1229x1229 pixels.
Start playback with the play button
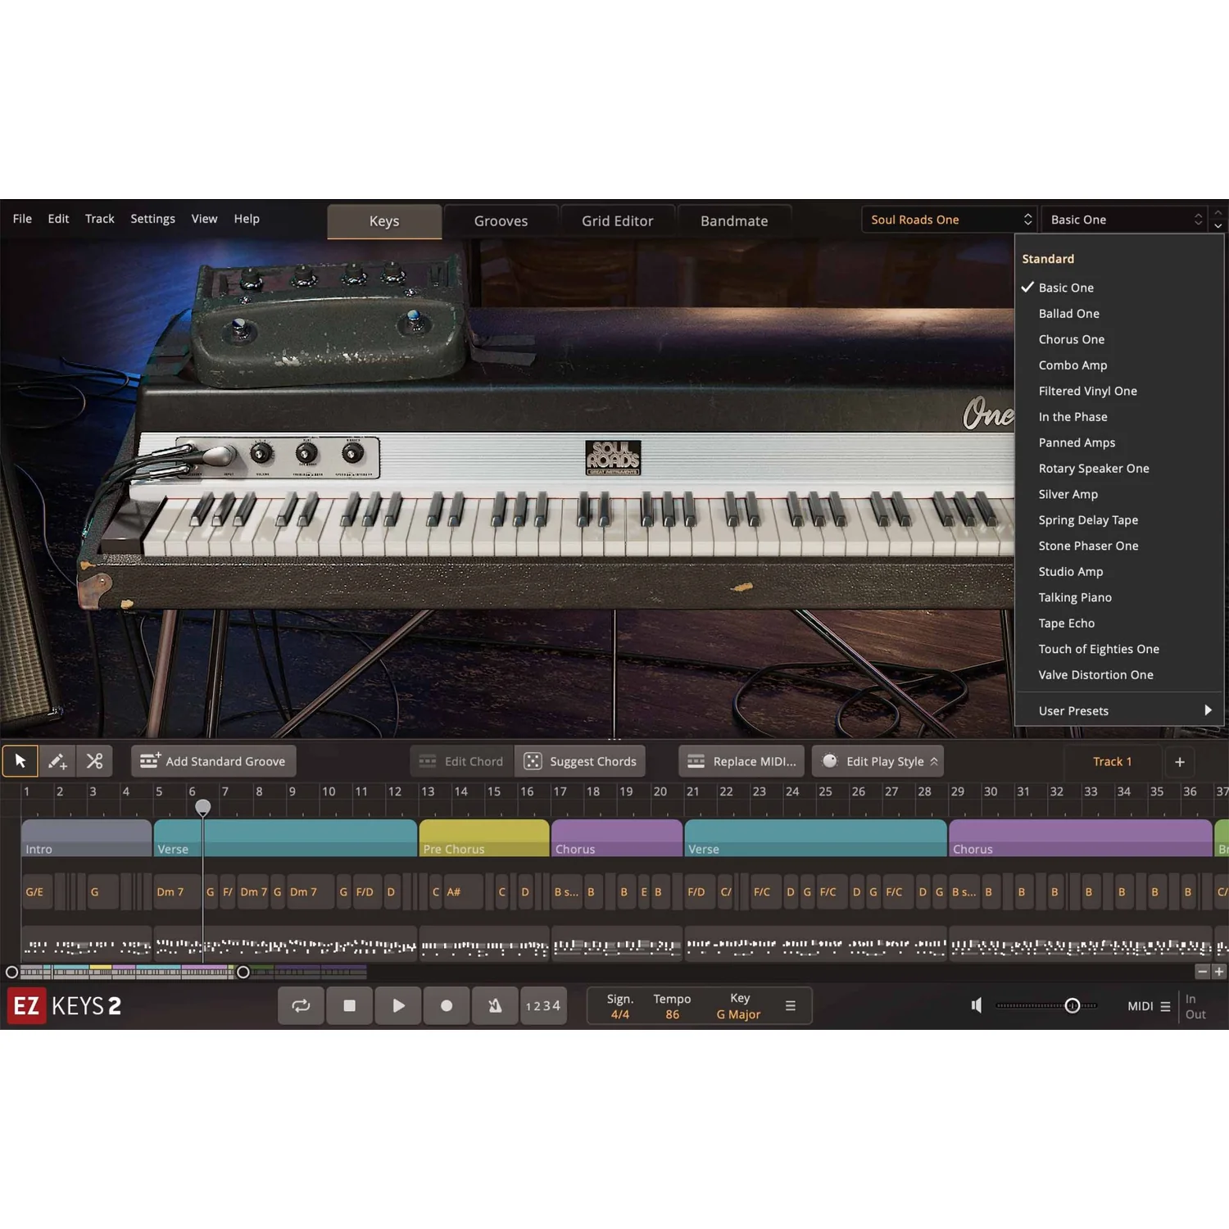pyautogui.click(x=398, y=1005)
